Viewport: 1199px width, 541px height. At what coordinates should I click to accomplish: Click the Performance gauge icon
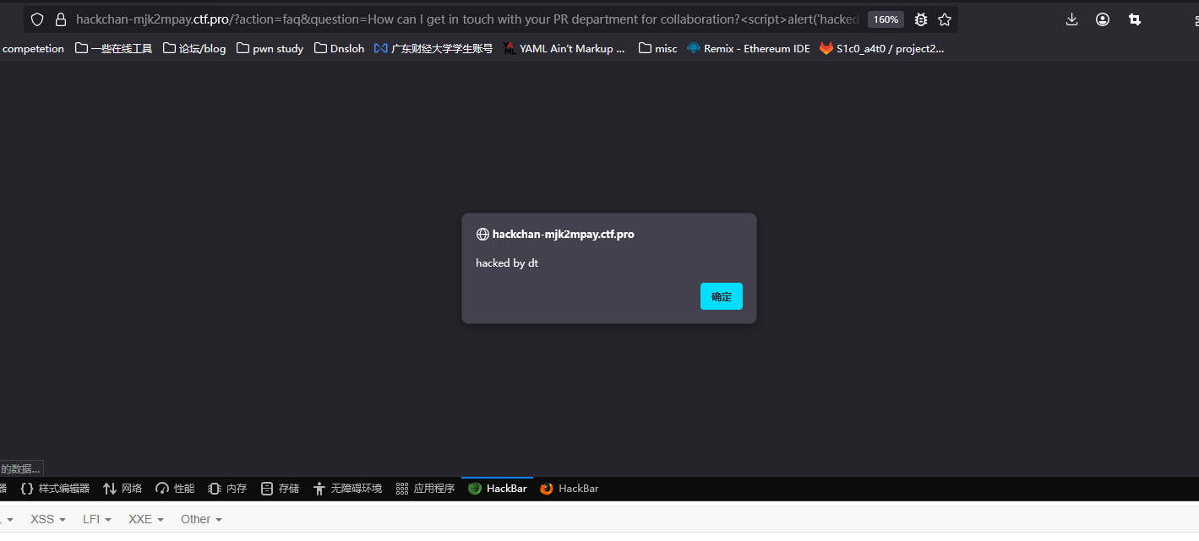[x=162, y=489]
